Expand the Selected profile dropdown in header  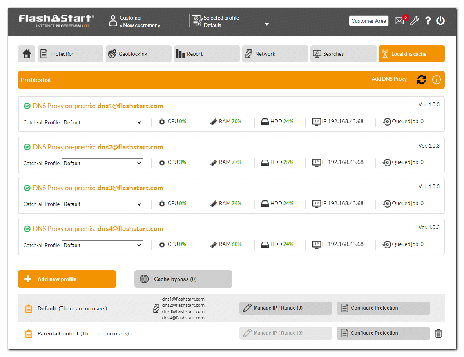tap(266, 24)
